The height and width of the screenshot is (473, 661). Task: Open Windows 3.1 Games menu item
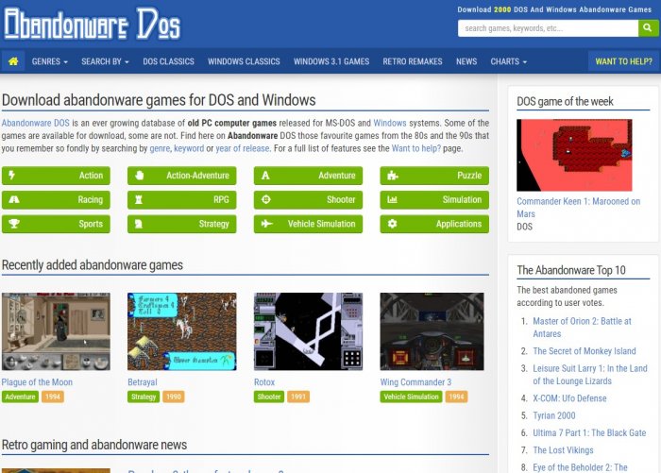click(x=331, y=61)
